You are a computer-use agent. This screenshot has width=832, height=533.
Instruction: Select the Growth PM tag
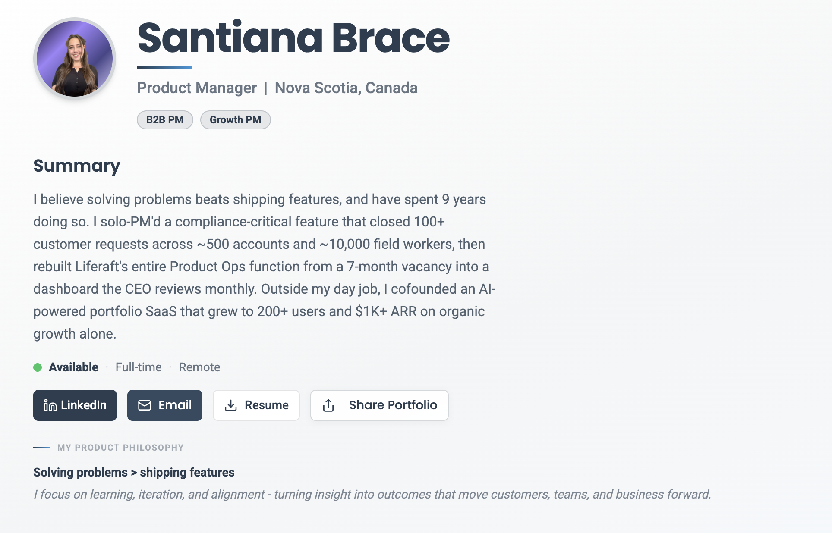(236, 120)
